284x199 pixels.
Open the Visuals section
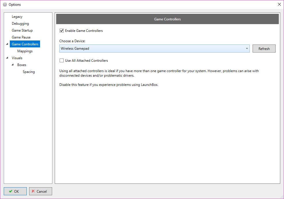17,58
